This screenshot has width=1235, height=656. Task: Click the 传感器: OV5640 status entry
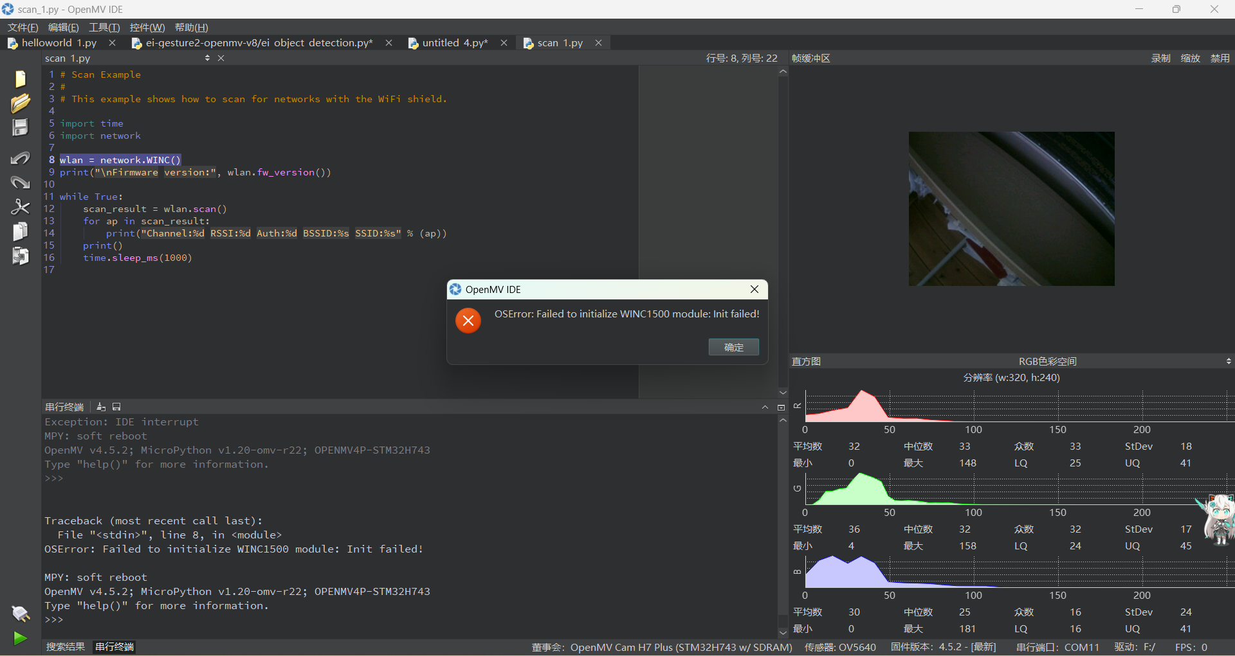(840, 647)
